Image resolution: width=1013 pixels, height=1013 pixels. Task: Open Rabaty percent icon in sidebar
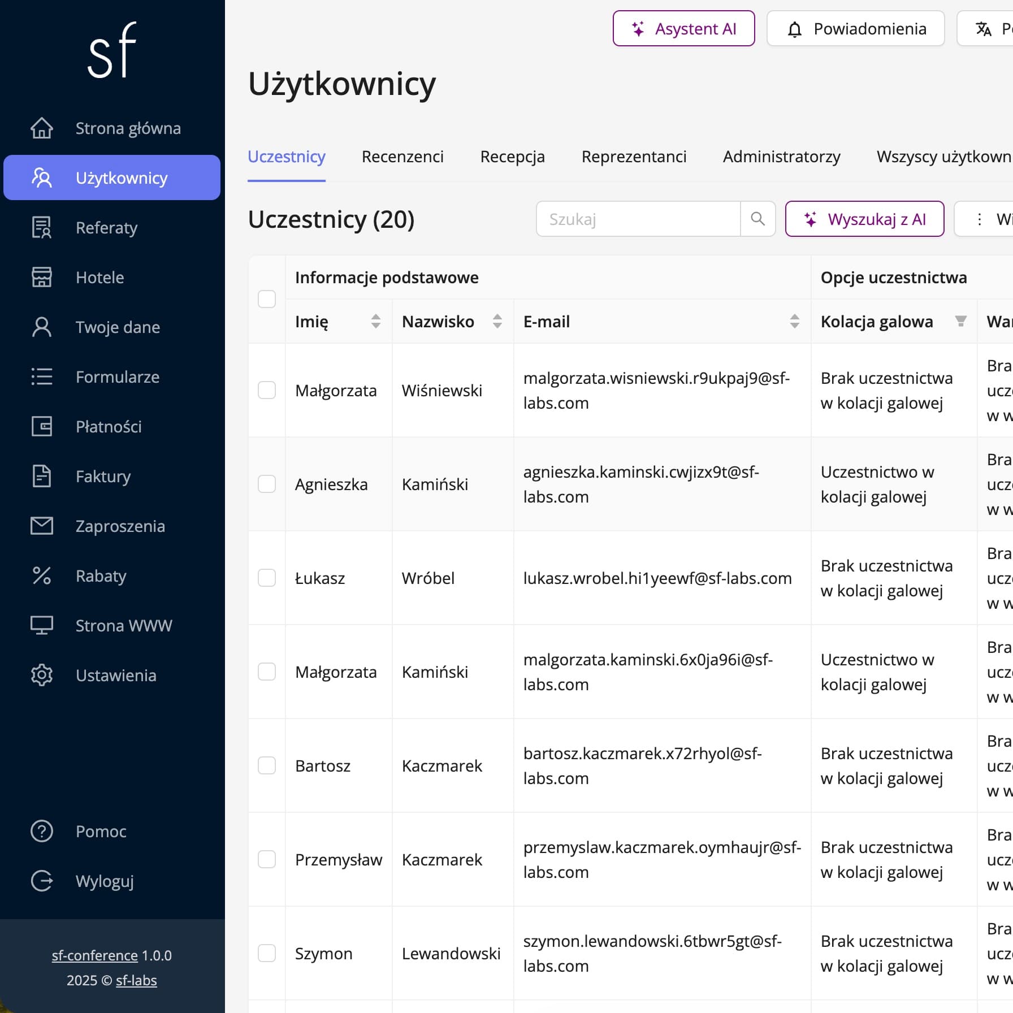[41, 576]
